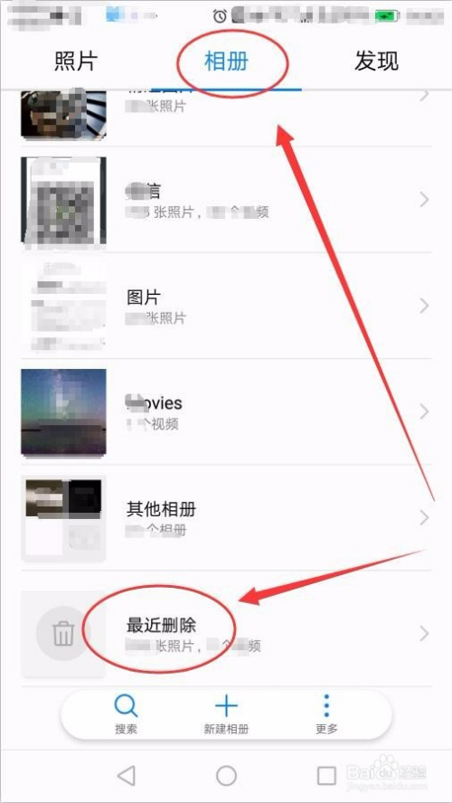Tap the alarm clock status icon
The image size is (452, 803).
(220, 16)
